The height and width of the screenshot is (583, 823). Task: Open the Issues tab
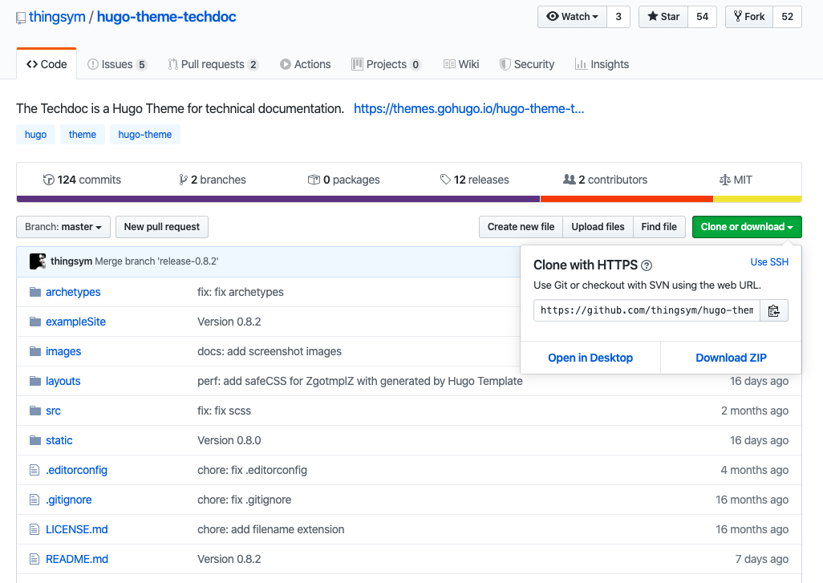point(117,64)
